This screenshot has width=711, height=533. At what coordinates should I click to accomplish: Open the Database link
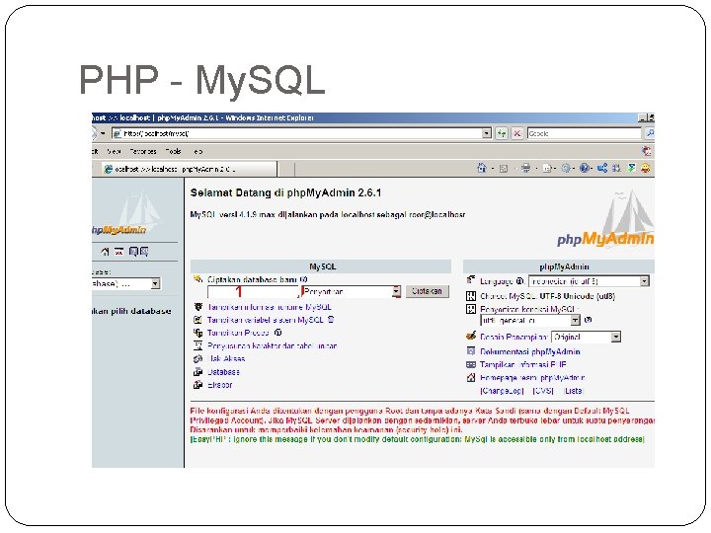223,372
